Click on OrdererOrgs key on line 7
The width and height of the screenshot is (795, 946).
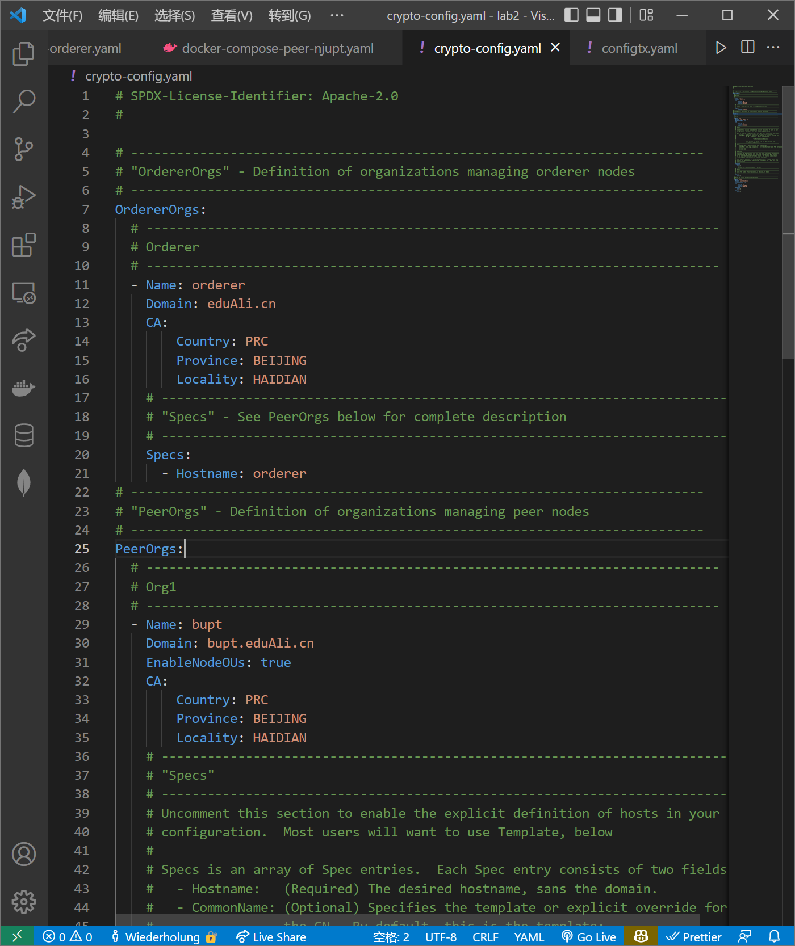tap(157, 209)
